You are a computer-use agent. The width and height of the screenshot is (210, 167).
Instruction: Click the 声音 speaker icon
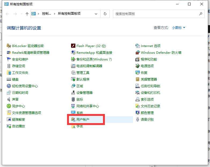coord(9,99)
